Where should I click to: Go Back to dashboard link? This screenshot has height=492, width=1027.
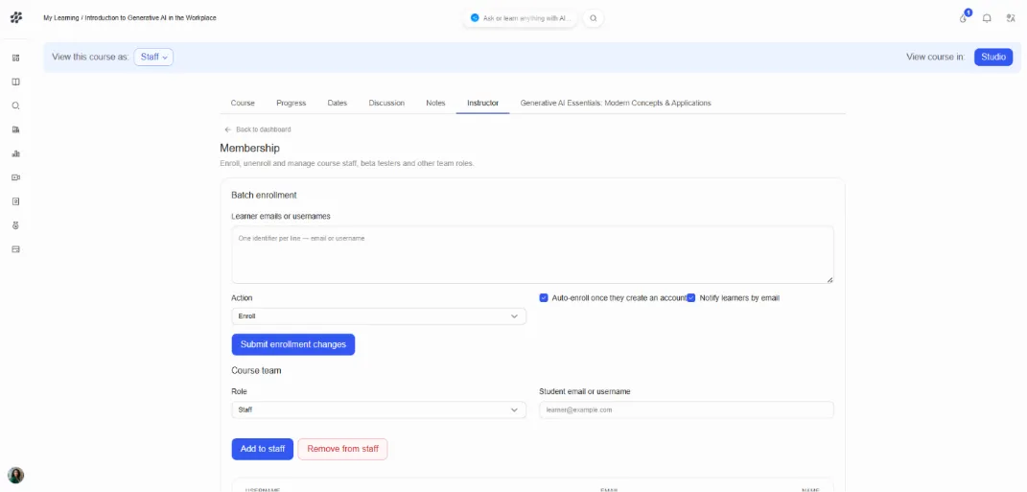(264, 129)
